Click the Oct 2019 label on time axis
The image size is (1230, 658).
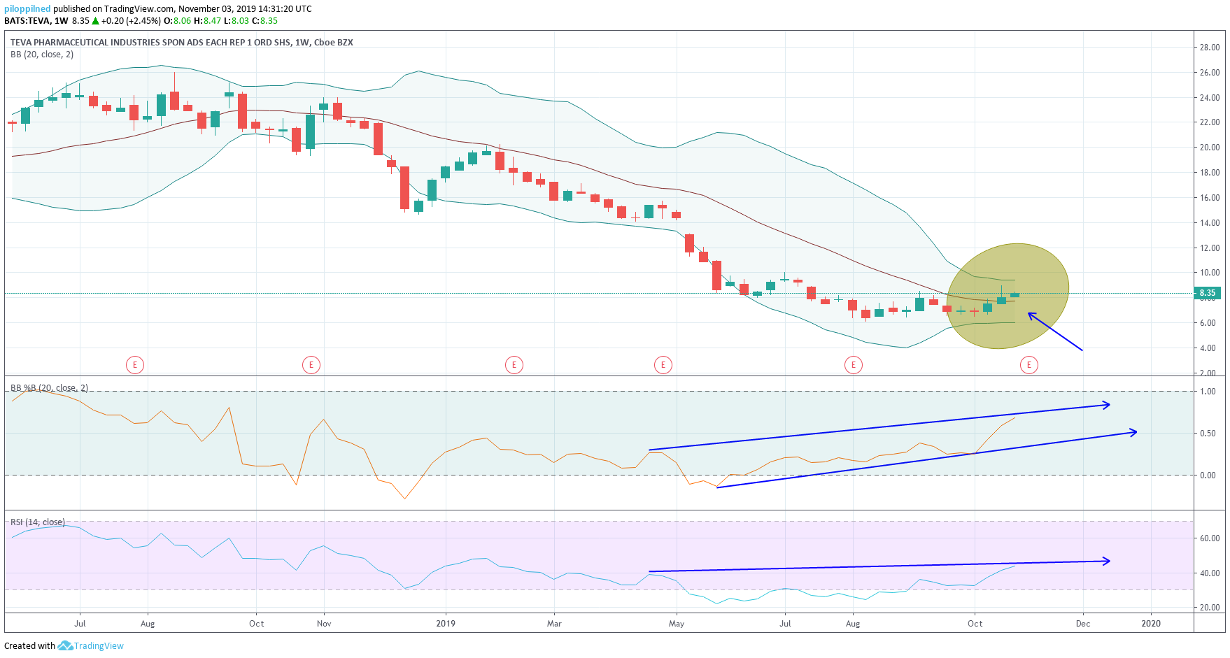(x=975, y=624)
